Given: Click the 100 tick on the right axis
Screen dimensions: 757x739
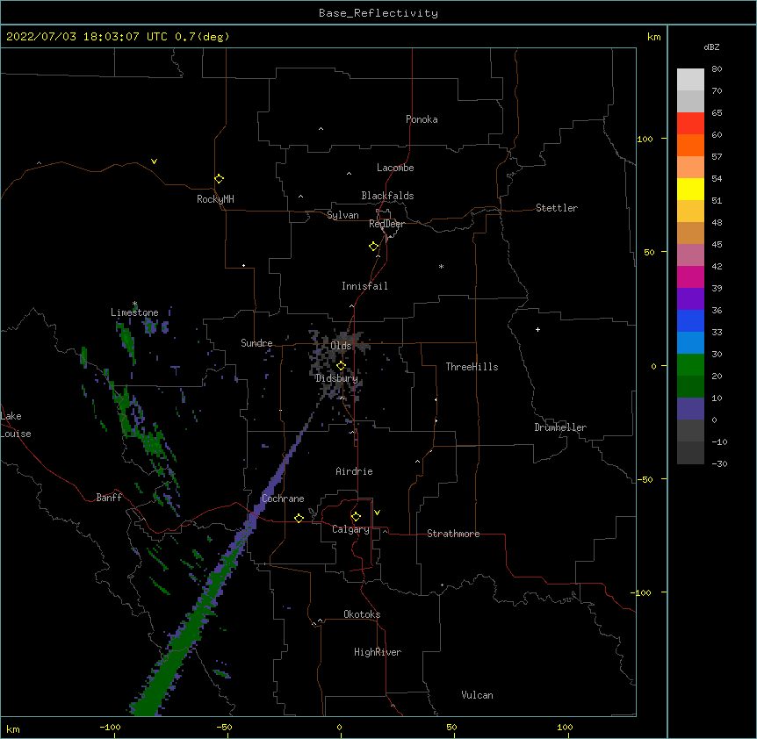Looking at the screenshot, I should [x=645, y=139].
